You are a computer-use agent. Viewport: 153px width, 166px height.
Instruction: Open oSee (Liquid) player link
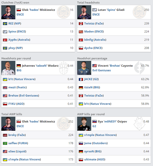coord(17,151)
